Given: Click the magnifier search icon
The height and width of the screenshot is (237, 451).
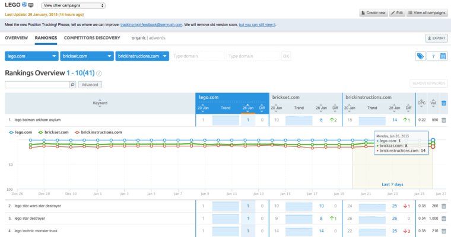Looking at the screenshot, I should [x=73, y=85].
